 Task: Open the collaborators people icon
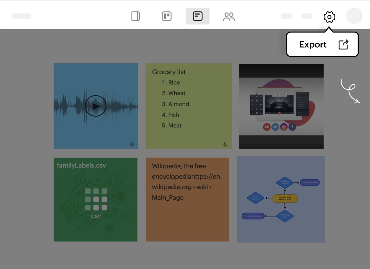pyautogui.click(x=229, y=17)
